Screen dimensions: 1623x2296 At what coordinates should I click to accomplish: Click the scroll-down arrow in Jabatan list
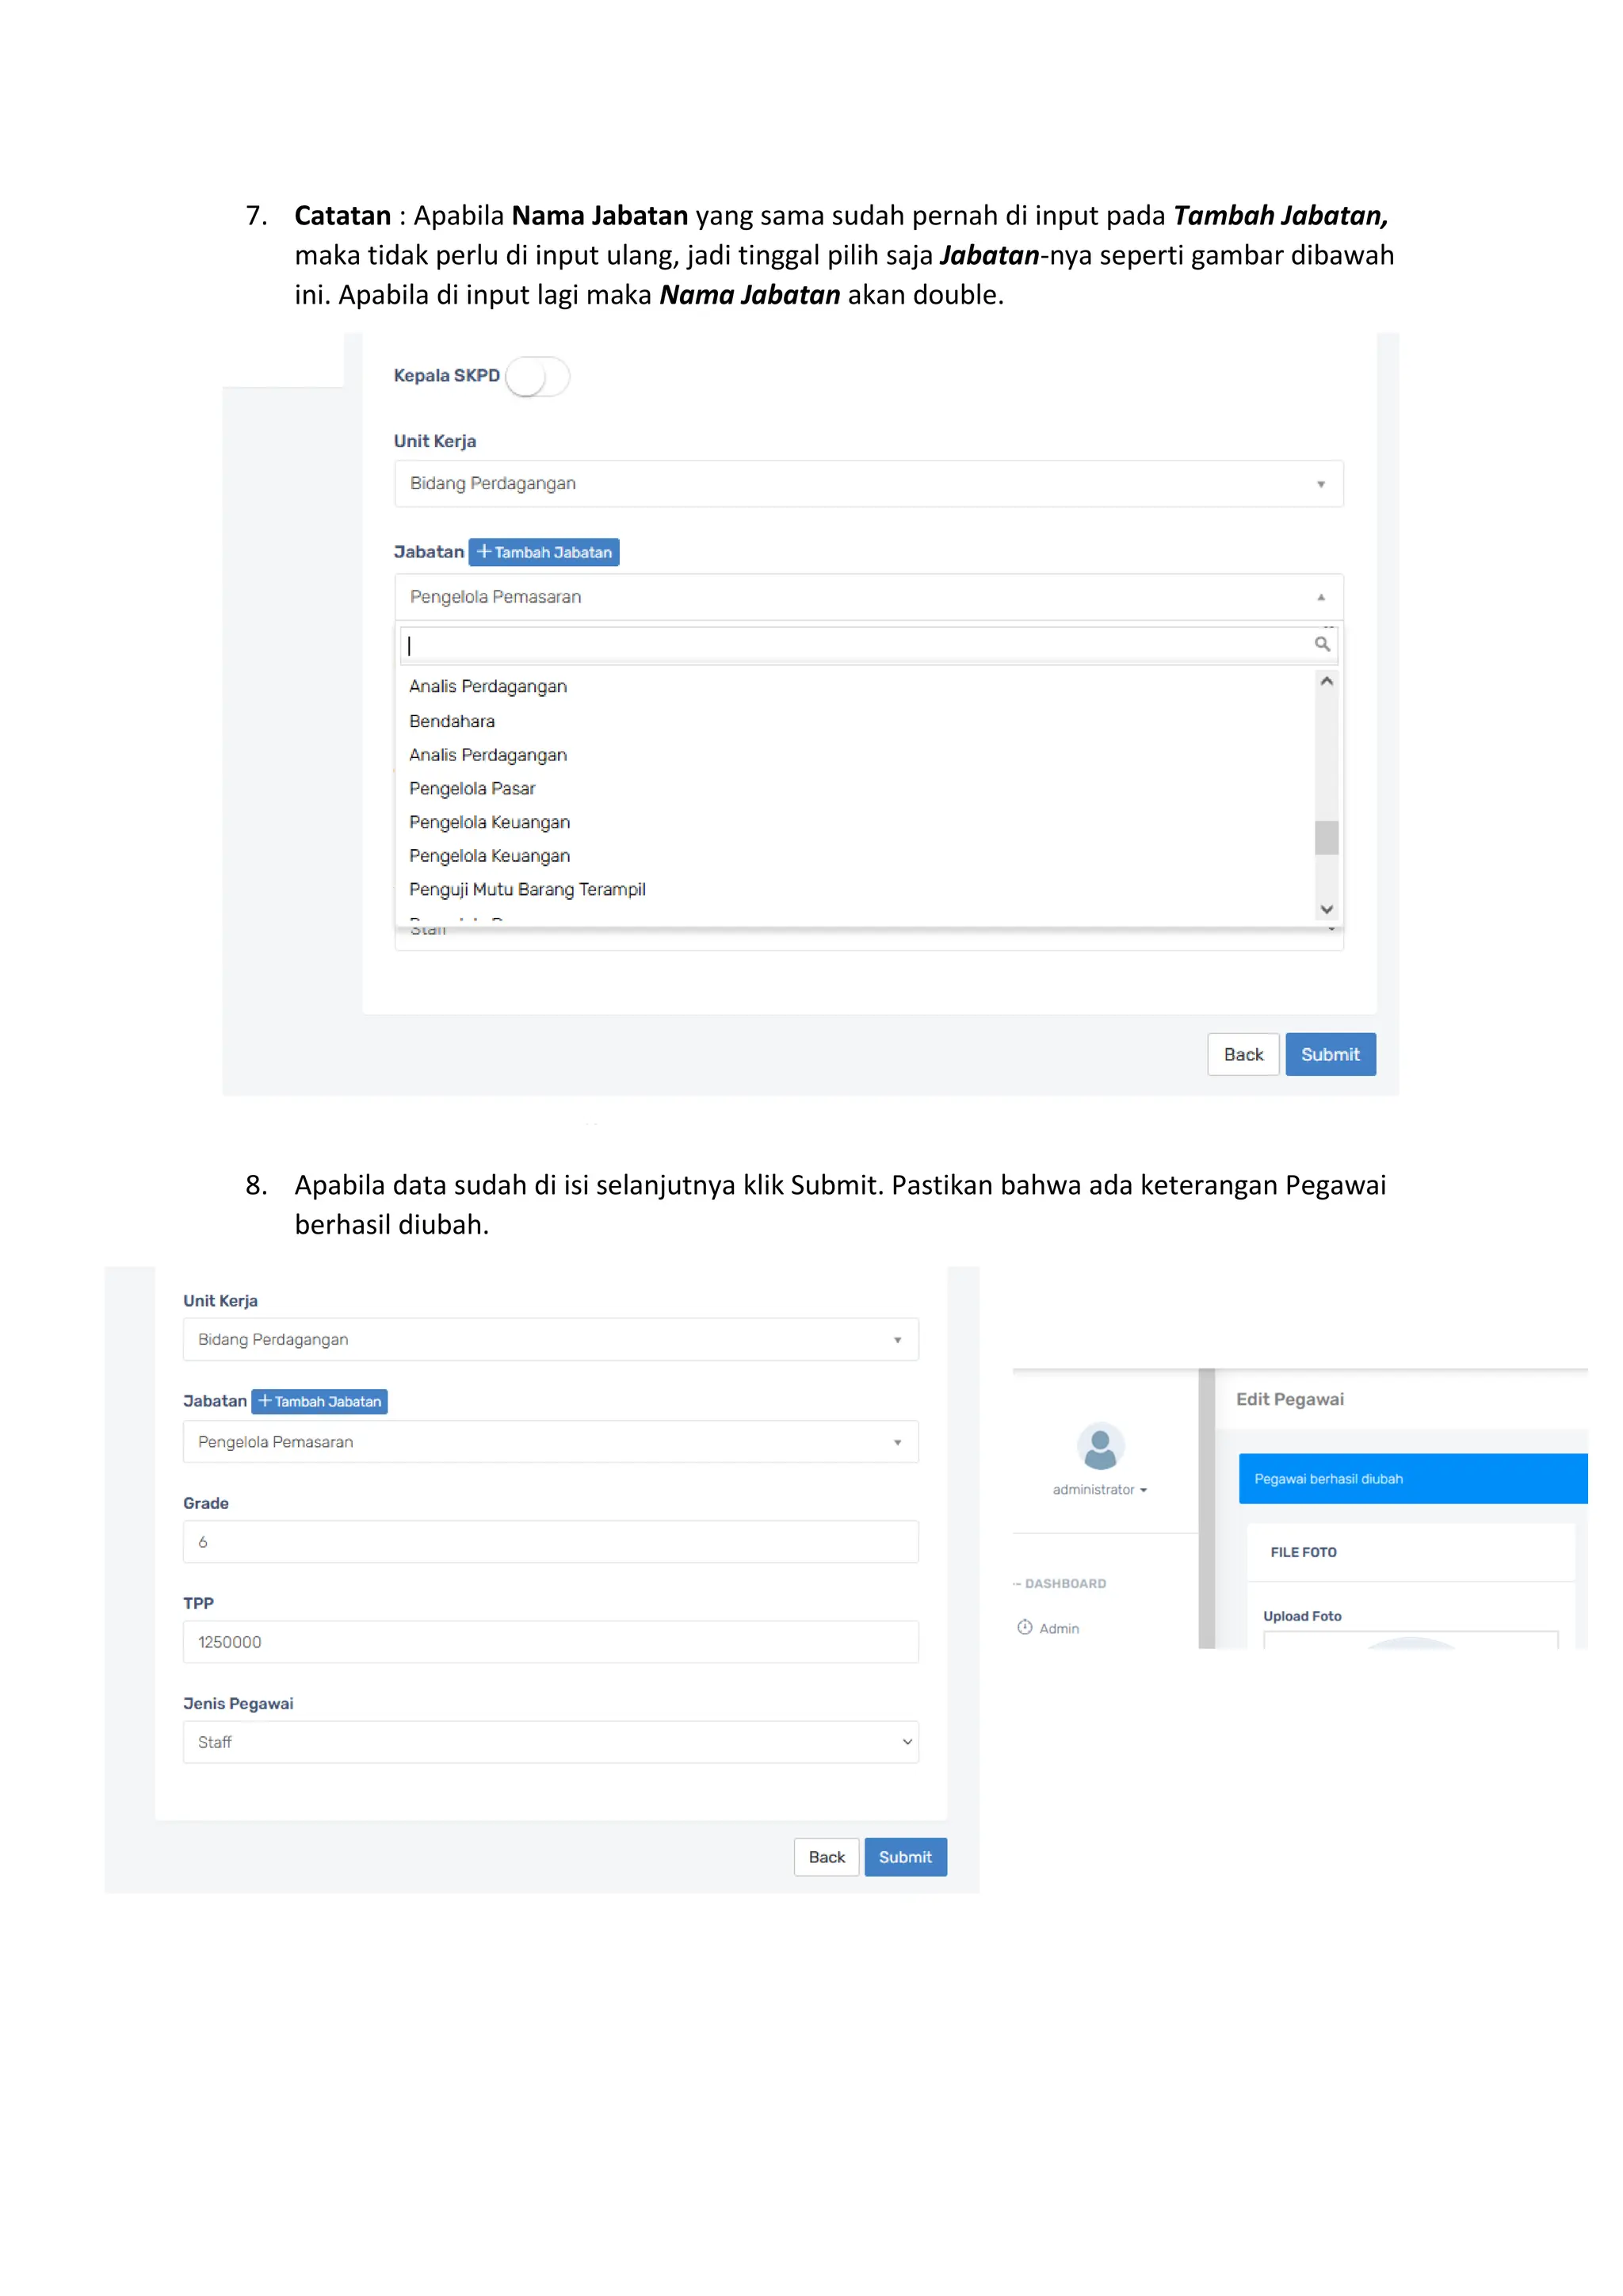click(1327, 909)
